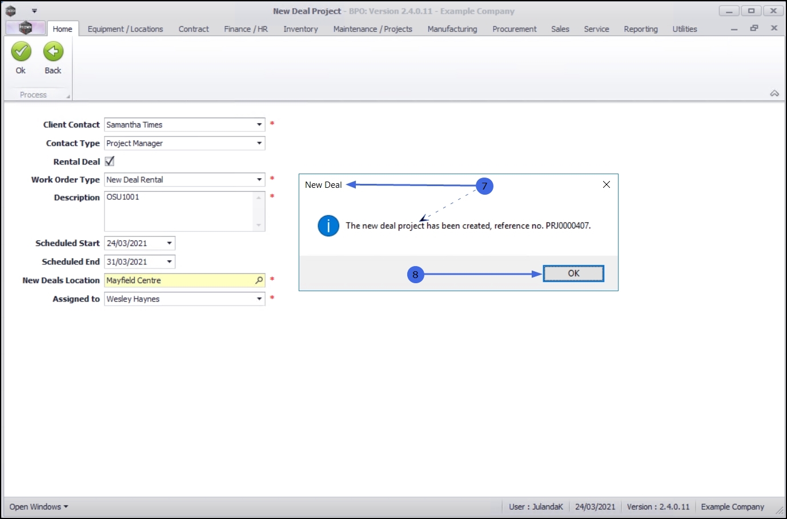This screenshot has width=787, height=519.
Task: Open the Maintenance / Projects tab
Action: [372, 29]
